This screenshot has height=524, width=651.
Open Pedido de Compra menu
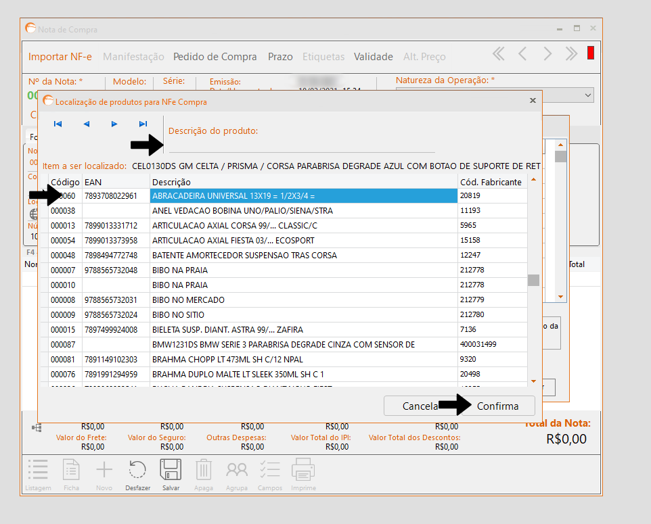coord(215,57)
